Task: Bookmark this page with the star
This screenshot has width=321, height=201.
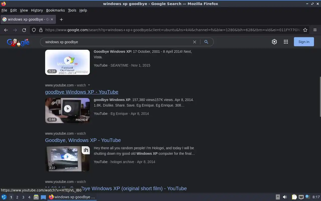Action: point(305,30)
